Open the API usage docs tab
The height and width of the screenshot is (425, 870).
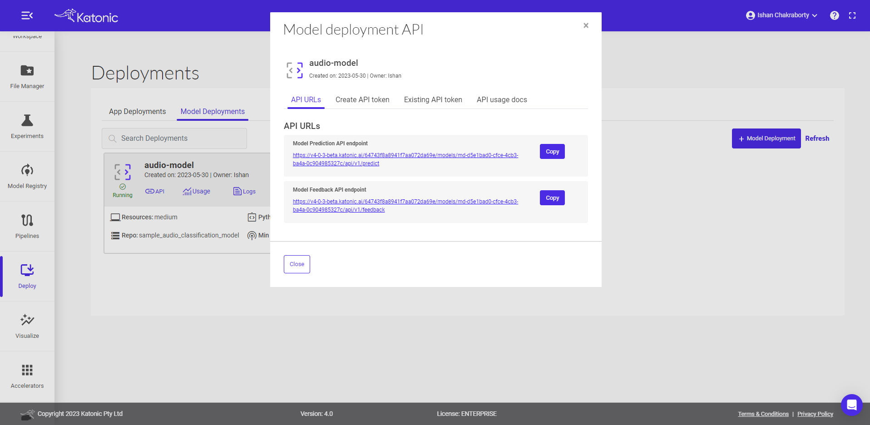click(x=502, y=100)
